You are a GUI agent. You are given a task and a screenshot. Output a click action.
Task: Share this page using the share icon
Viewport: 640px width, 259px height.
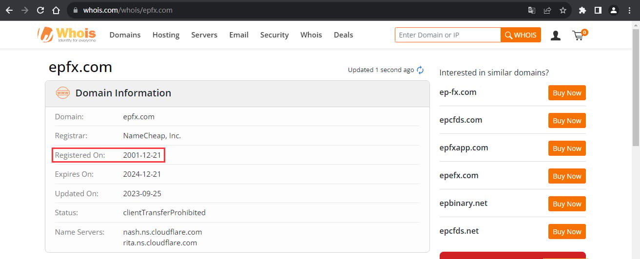click(547, 10)
